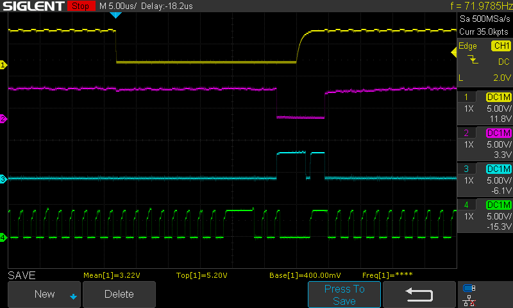Click the network disconnected status icon
513x308 pixels.
pos(469,300)
